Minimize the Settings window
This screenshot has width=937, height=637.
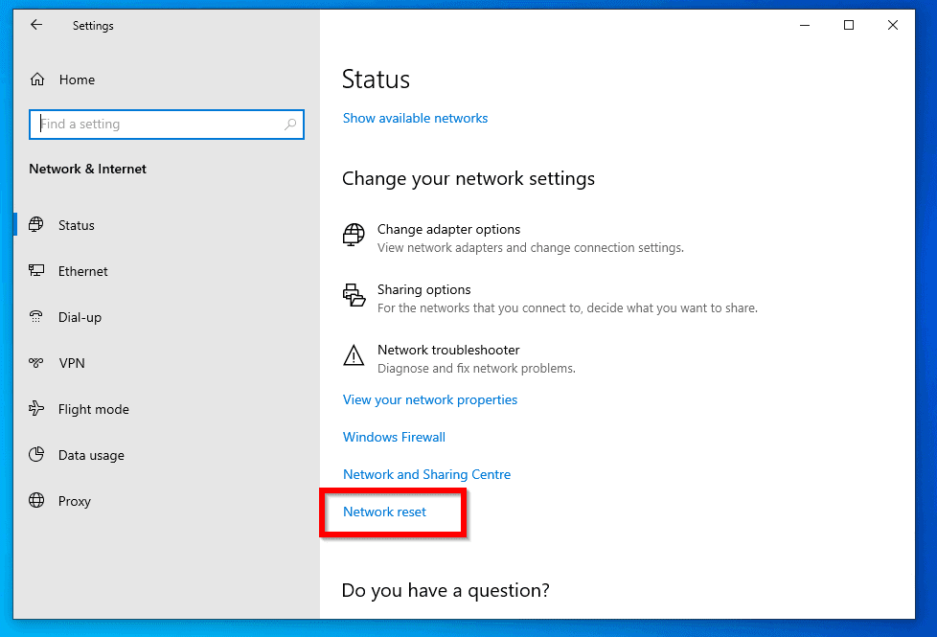coord(805,25)
